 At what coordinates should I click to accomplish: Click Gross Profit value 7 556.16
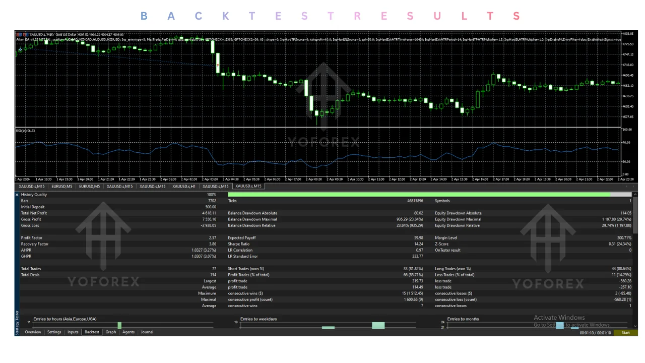[209, 219]
